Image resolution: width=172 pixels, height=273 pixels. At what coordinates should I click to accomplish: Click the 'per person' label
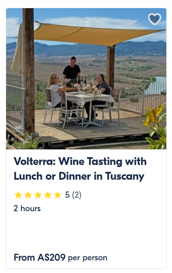87,258
